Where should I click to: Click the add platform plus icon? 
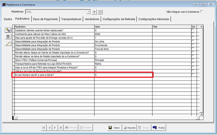tap(94, 12)
